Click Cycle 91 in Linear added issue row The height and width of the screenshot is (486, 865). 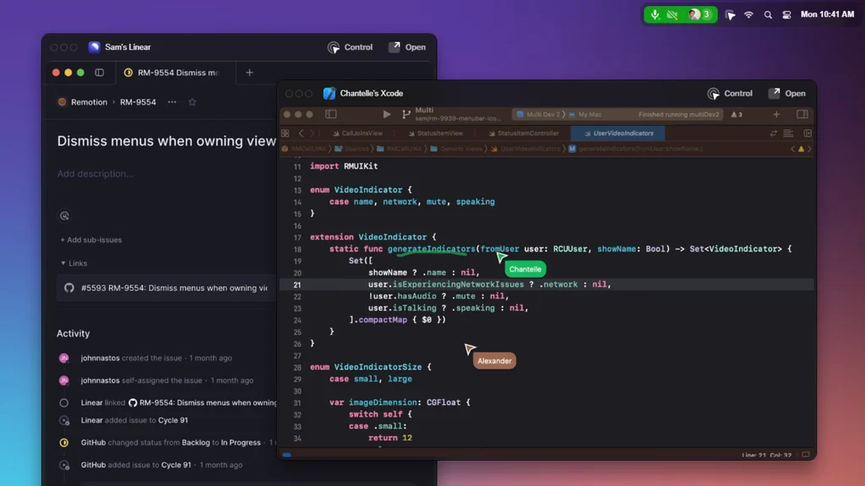tap(172, 420)
